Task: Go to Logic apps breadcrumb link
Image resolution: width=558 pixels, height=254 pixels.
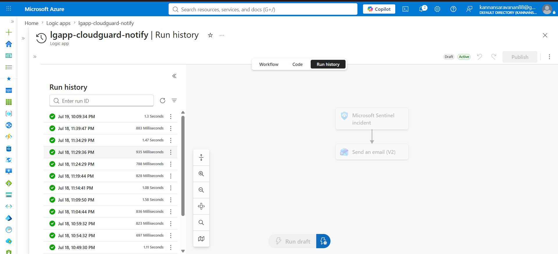Action: pyautogui.click(x=58, y=23)
